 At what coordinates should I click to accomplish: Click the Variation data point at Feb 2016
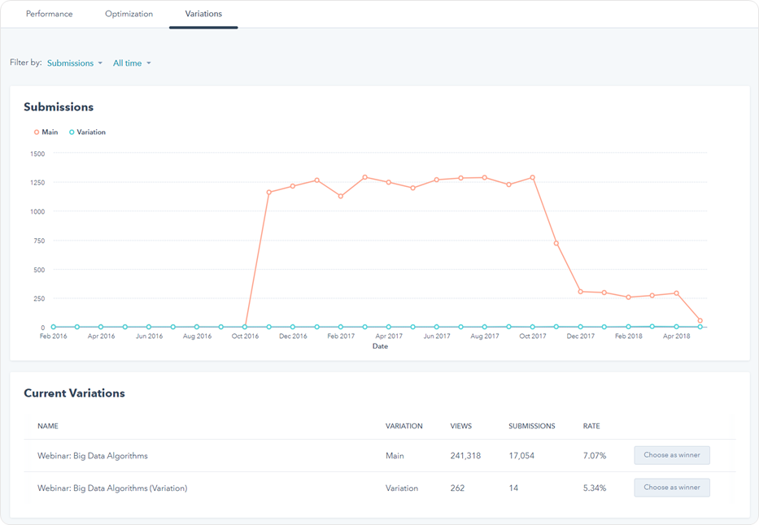click(54, 327)
